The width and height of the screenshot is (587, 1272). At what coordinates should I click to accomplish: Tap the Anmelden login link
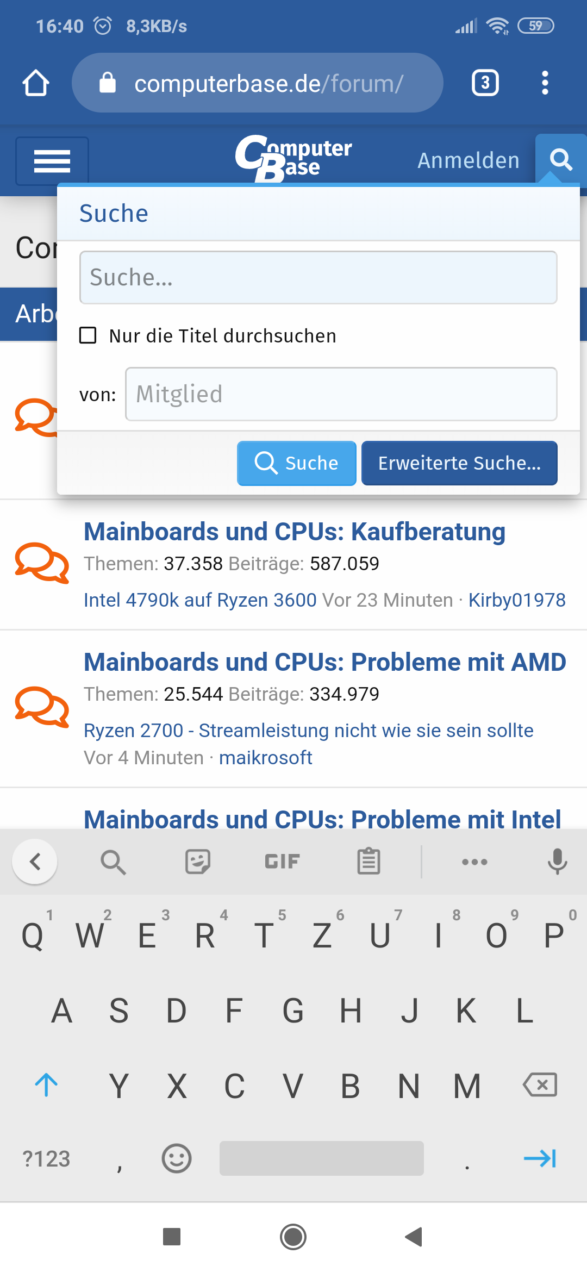click(469, 160)
